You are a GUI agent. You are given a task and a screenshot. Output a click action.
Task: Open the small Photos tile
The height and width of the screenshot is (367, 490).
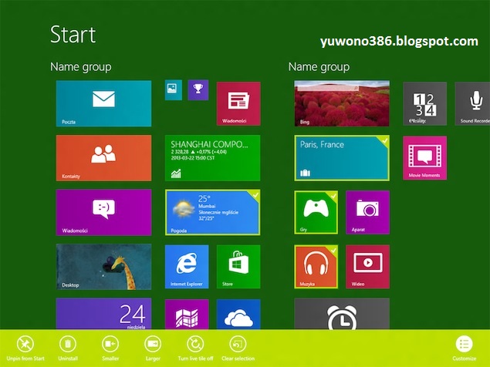pos(174,90)
